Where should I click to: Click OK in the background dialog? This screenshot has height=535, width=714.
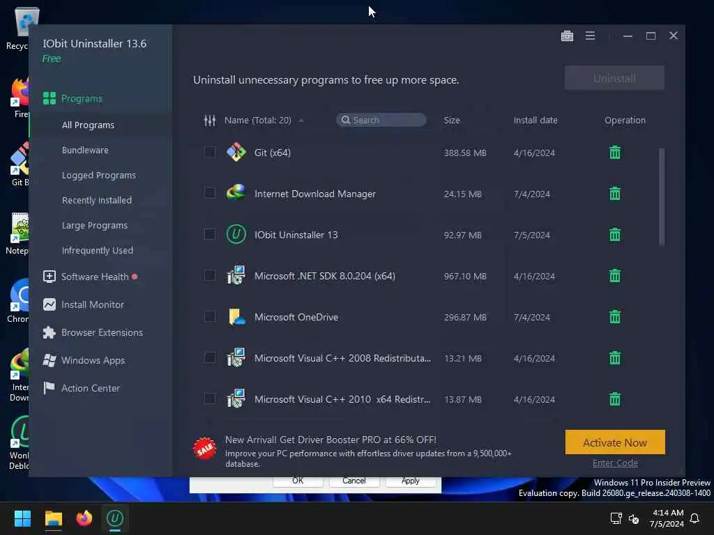tap(298, 481)
